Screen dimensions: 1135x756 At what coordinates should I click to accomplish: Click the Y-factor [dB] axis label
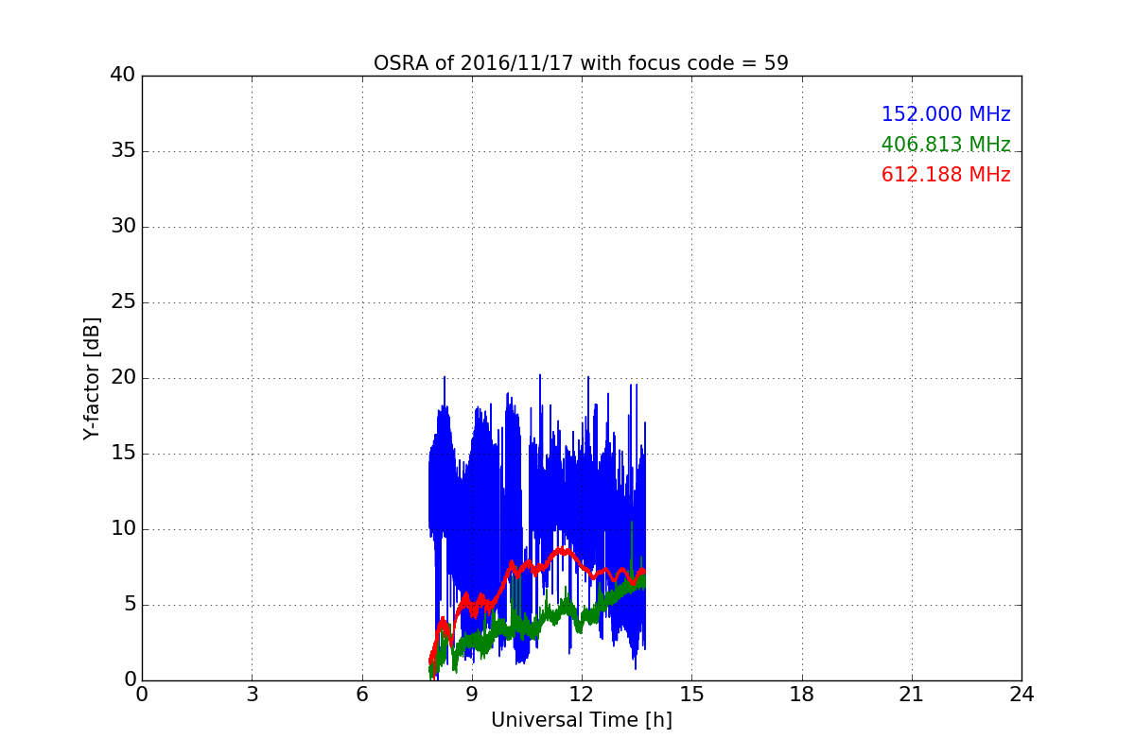92,378
